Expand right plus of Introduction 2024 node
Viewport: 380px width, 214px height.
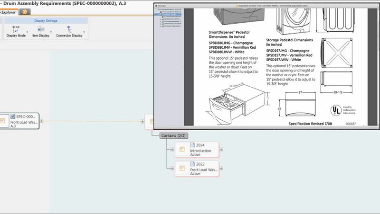(222, 149)
